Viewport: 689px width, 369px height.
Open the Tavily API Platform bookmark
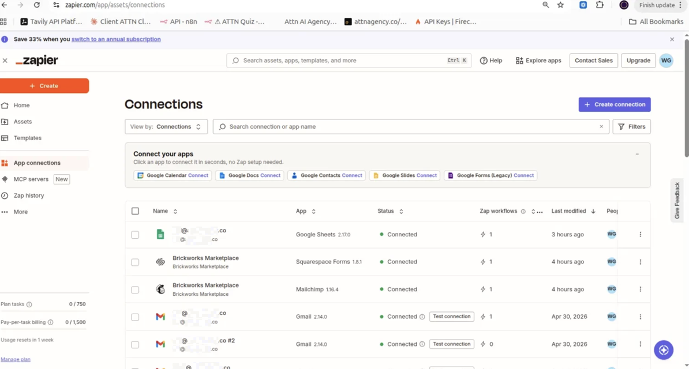(x=51, y=21)
